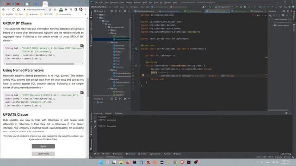Select the Bookmark class in project tree

[119, 46]
